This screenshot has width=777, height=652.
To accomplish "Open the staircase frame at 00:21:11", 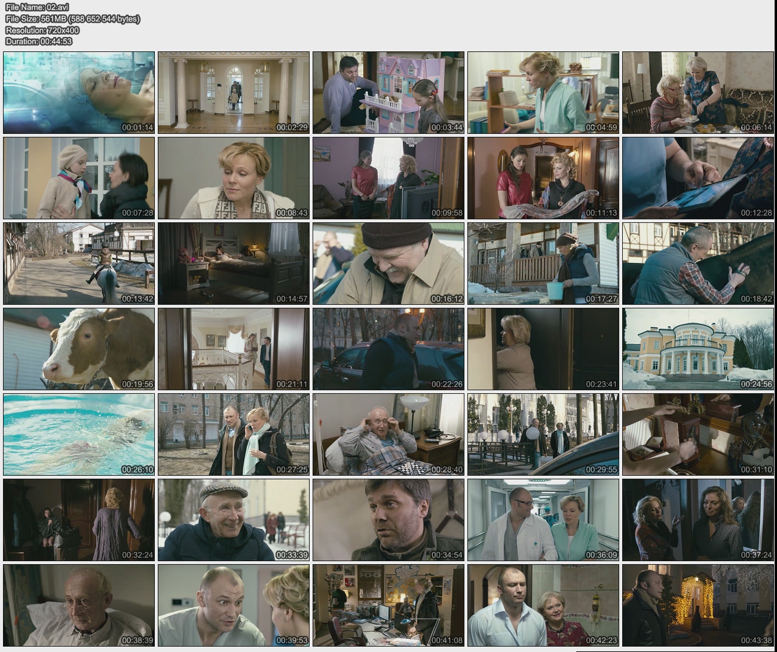I will (x=234, y=349).
